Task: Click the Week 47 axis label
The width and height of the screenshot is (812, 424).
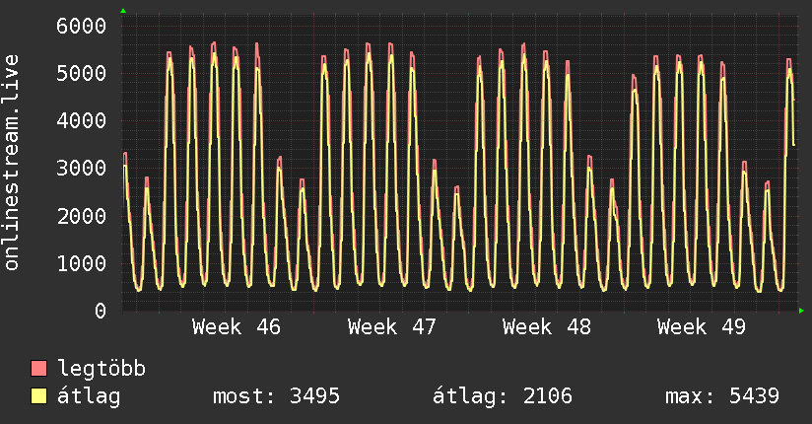Action: coord(391,326)
